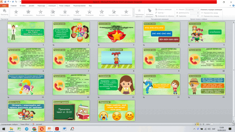
Task: Open the Переходы (Transitions) tab
Action: click(x=41, y=6)
